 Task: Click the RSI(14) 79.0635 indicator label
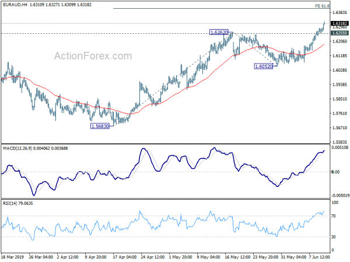pyautogui.click(x=18, y=203)
